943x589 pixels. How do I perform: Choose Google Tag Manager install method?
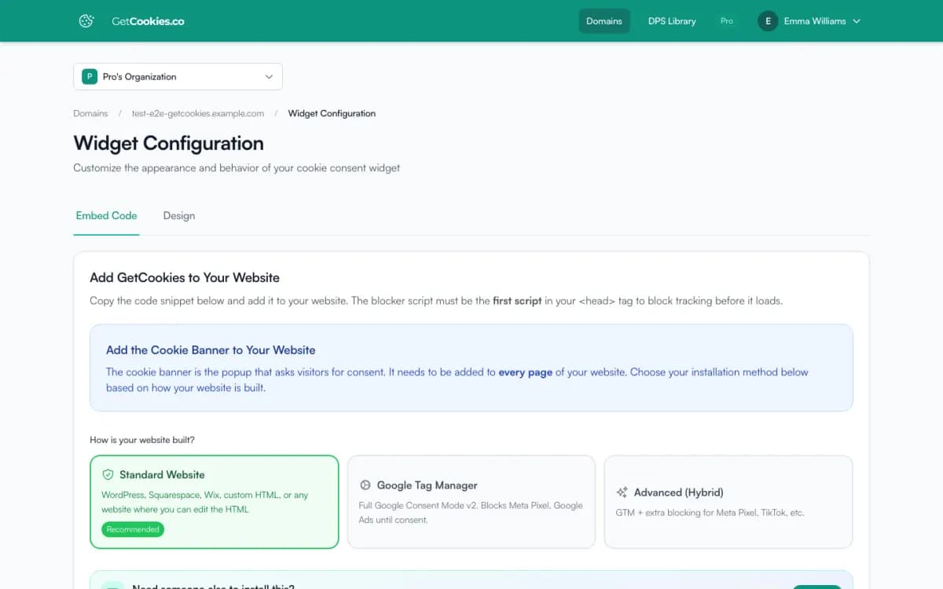tap(472, 502)
